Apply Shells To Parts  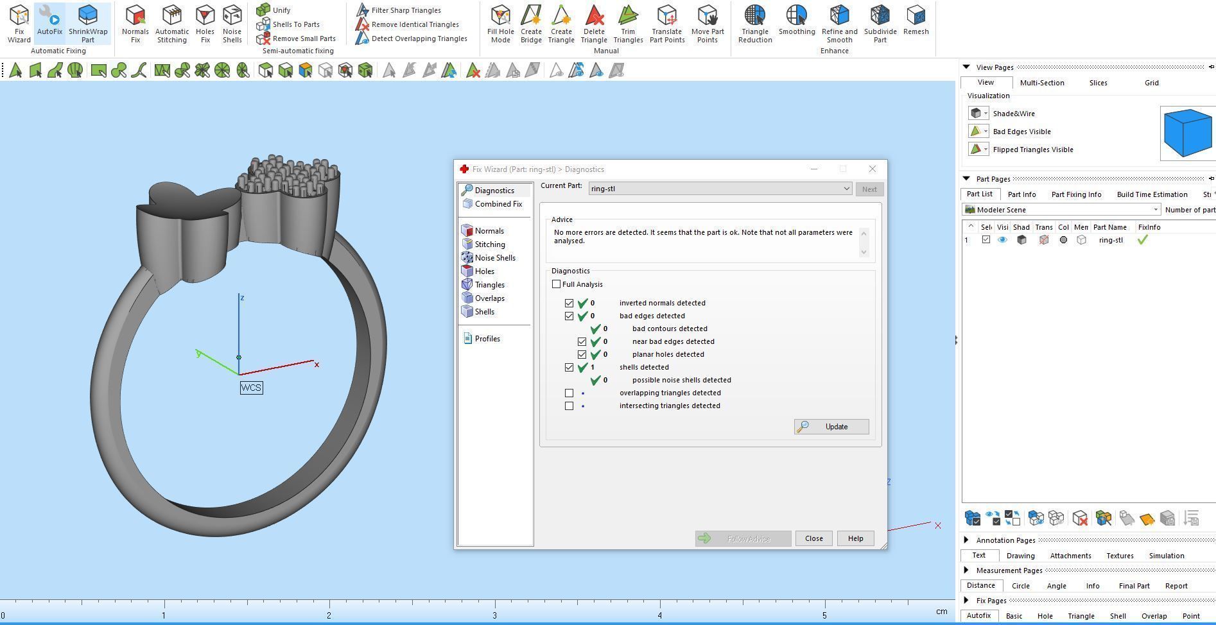pos(288,24)
